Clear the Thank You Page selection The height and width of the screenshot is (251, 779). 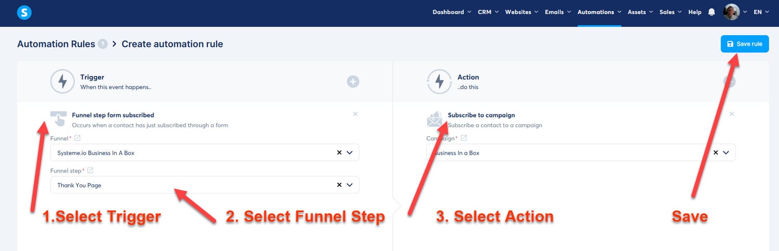(339, 185)
